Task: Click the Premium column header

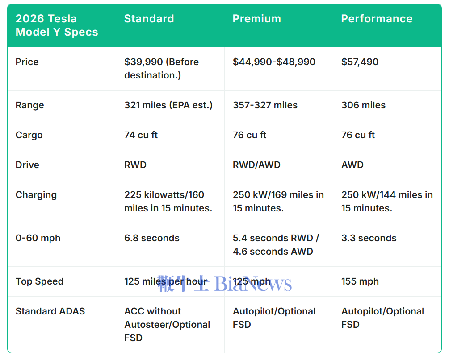Action: click(257, 19)
